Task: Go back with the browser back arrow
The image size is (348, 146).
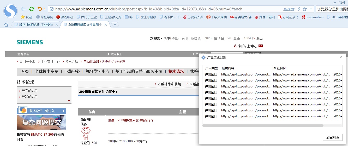Action: (23, 9)
